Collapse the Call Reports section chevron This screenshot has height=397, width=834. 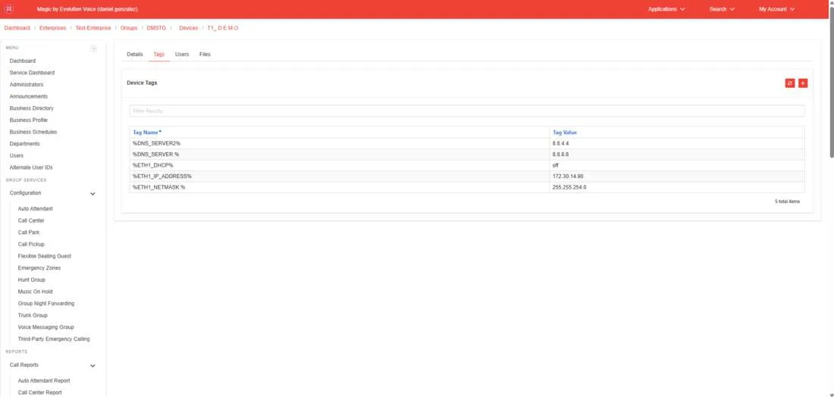92,366
